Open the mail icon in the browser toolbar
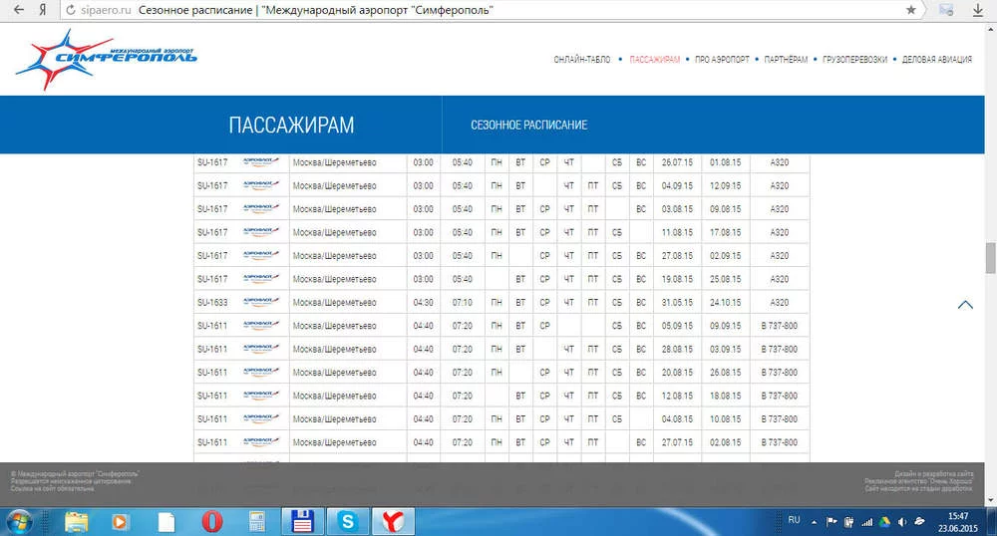Image resolution: width=997 pixels, height=536 pixels. coord(946,10)
